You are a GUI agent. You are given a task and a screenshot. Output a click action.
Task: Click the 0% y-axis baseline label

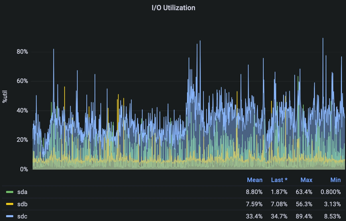click(24, 169)
